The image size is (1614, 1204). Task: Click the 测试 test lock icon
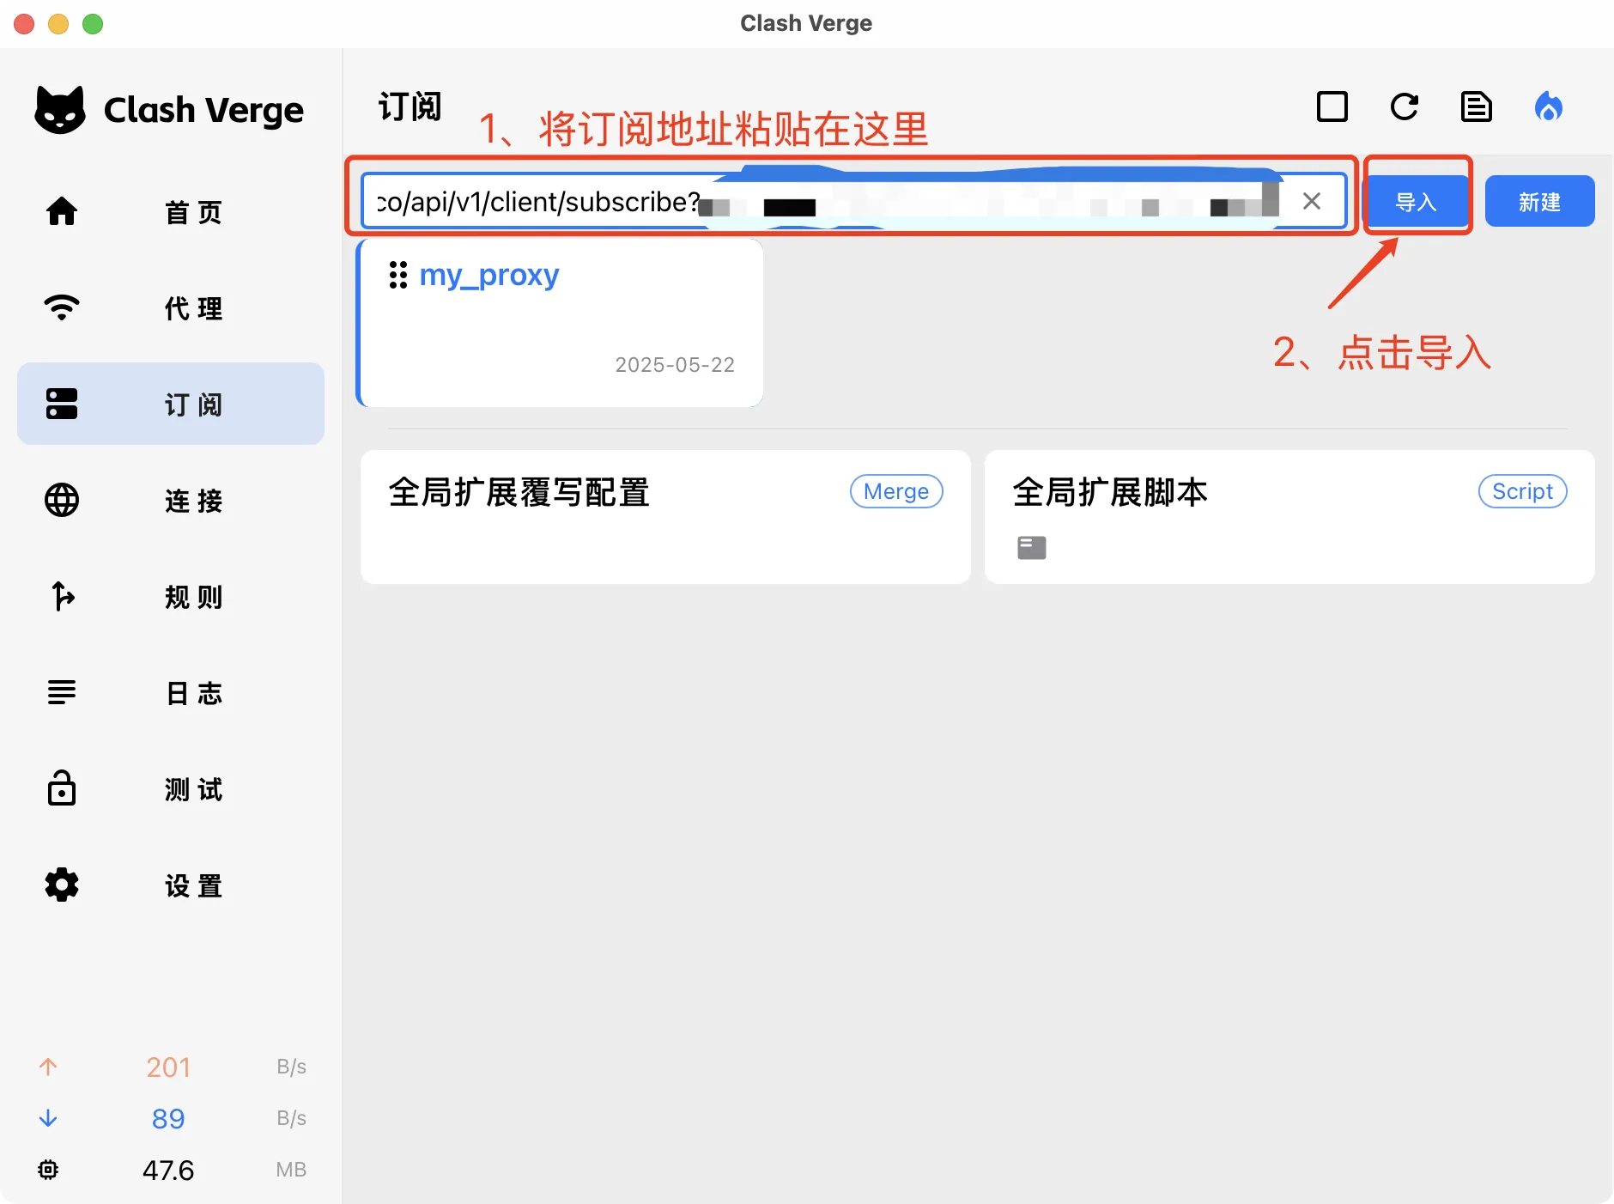61,789
